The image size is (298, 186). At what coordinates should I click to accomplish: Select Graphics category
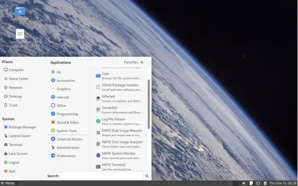point(61,89)
